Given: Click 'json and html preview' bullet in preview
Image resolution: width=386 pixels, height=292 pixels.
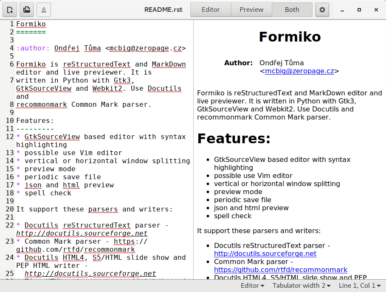Looking at the screenshot, I should (x=251, y=208).
